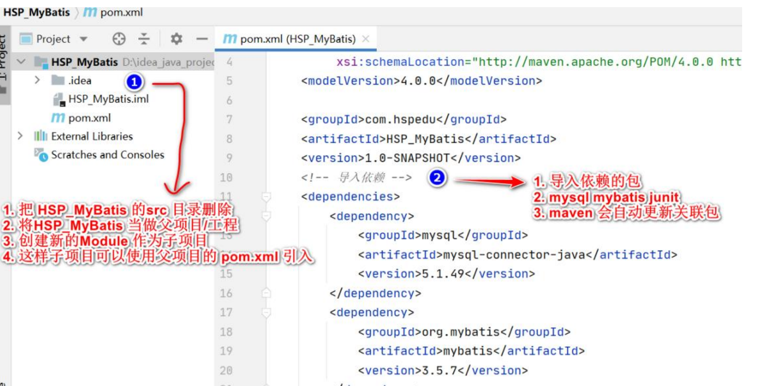The height and width of the screenshot is (386, 769).
Task: Select pom.xml in the project tree
Action: 89,118
